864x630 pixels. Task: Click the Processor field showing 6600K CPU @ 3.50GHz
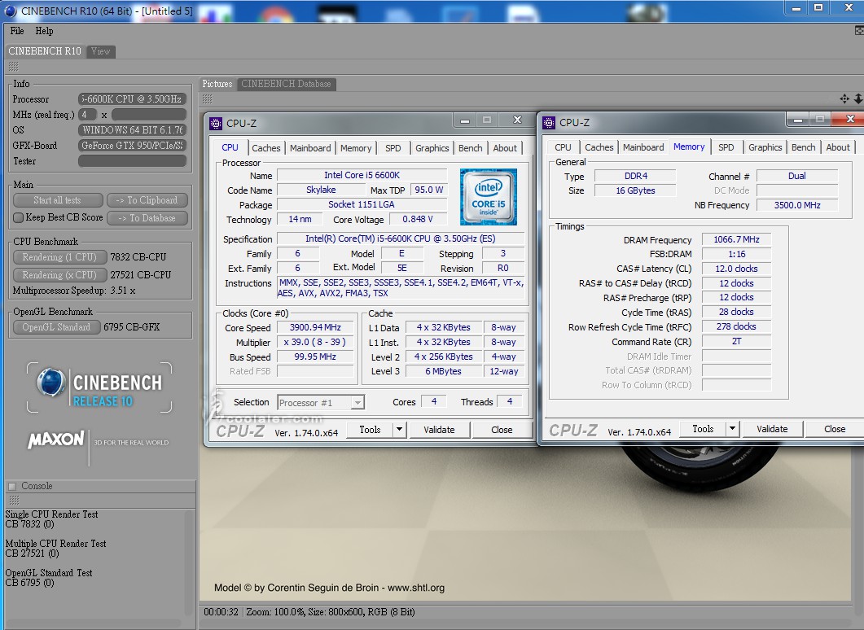132,99
